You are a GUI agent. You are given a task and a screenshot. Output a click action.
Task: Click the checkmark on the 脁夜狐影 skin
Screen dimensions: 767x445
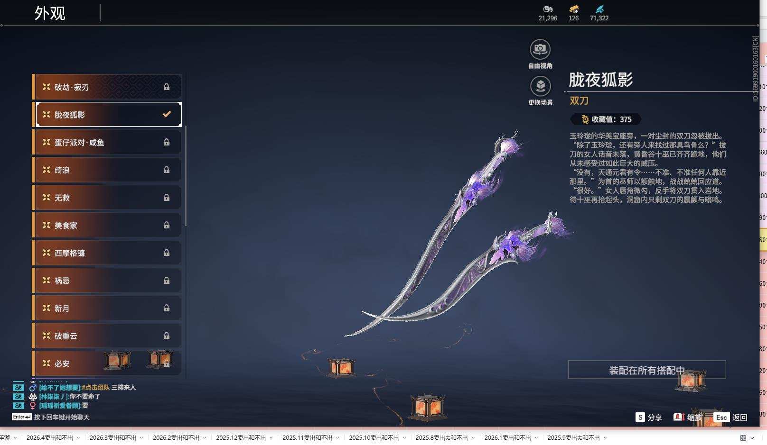tap(167, 114)
